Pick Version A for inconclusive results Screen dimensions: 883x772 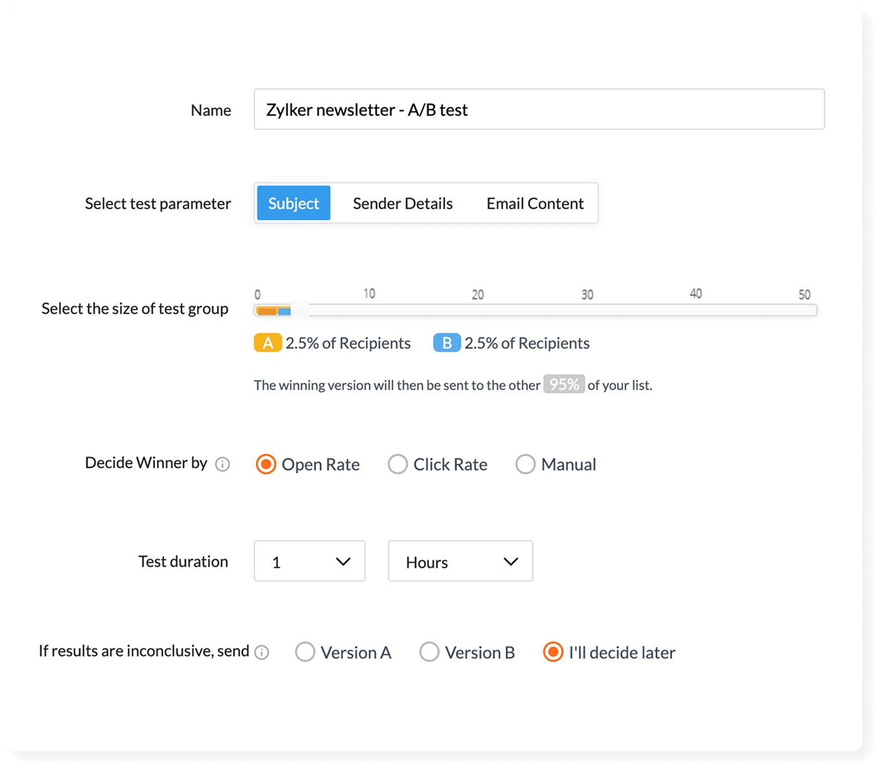click(x=305, y=652)
